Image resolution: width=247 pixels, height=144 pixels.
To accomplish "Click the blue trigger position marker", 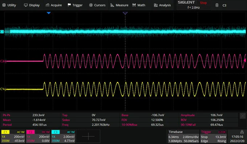I will (x=49, y=13).
